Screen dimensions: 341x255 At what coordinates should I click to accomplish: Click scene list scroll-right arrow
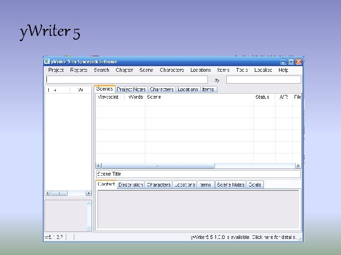[298, 166]
